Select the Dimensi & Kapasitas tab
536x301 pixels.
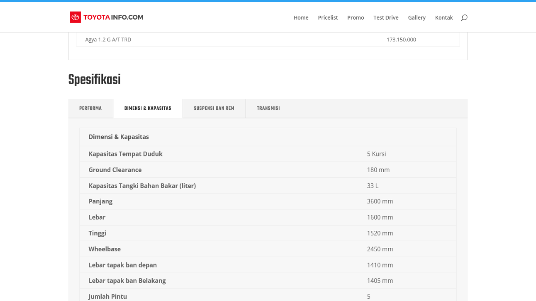point(148,108)
